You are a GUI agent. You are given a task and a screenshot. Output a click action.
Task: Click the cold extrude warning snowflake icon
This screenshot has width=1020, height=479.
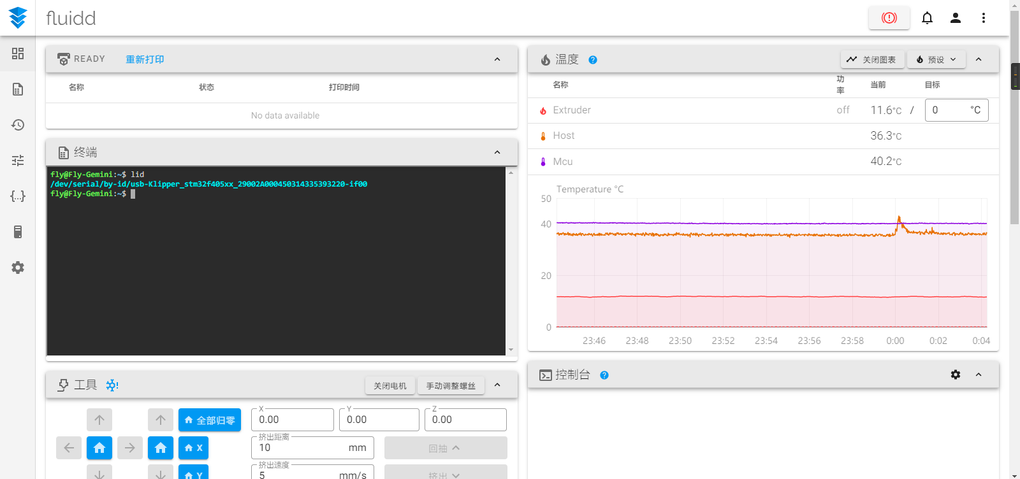112,385
